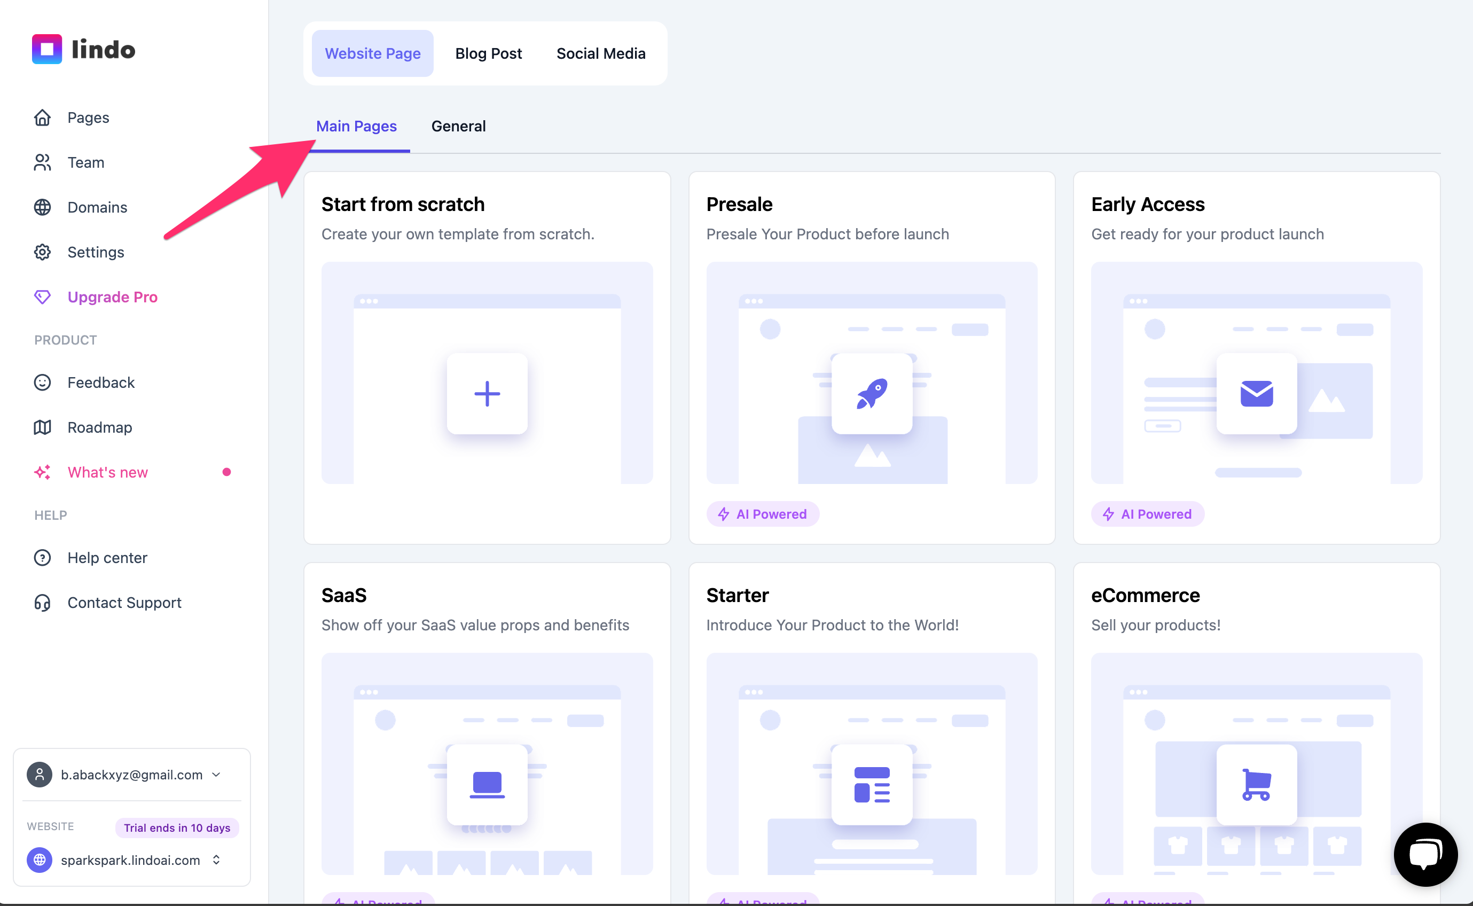The width and height of the screenshot is (1473, 906).
Task: Choose the Start from scratch template thumbnail
Action: pos(487,373)
